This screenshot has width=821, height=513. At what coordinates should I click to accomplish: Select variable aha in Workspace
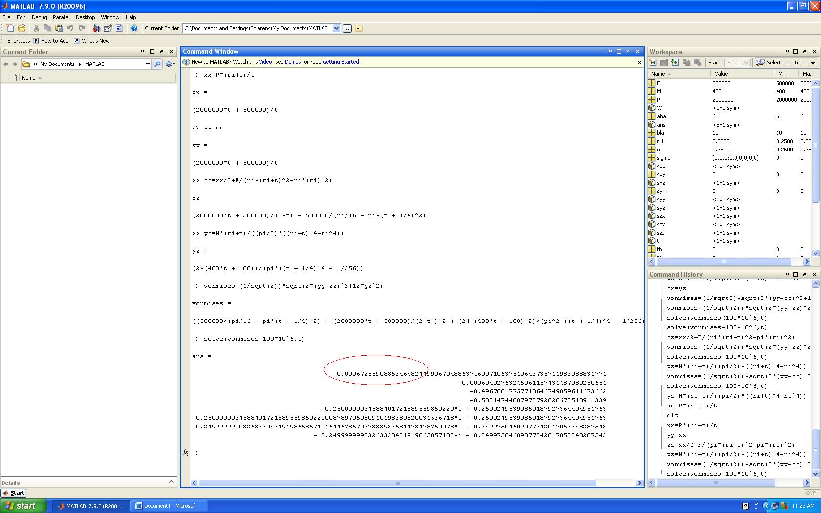[x=730, y=116]
